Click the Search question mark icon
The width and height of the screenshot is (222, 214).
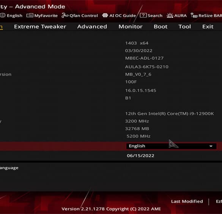(143, 15)
